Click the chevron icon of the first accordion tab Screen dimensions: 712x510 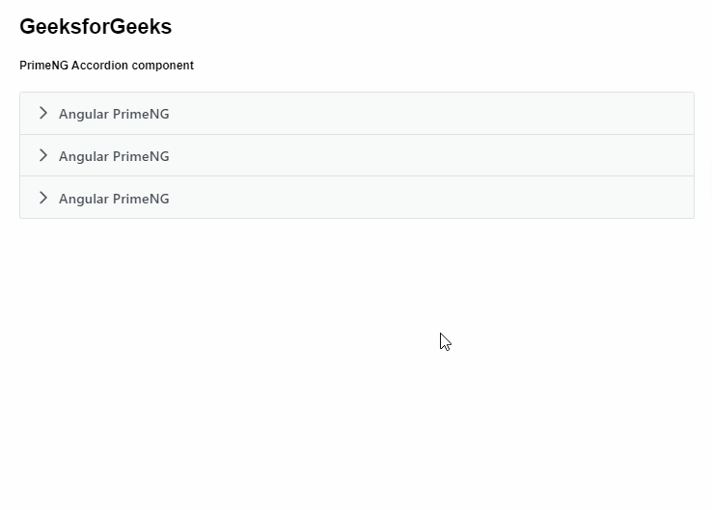(43, 113)
